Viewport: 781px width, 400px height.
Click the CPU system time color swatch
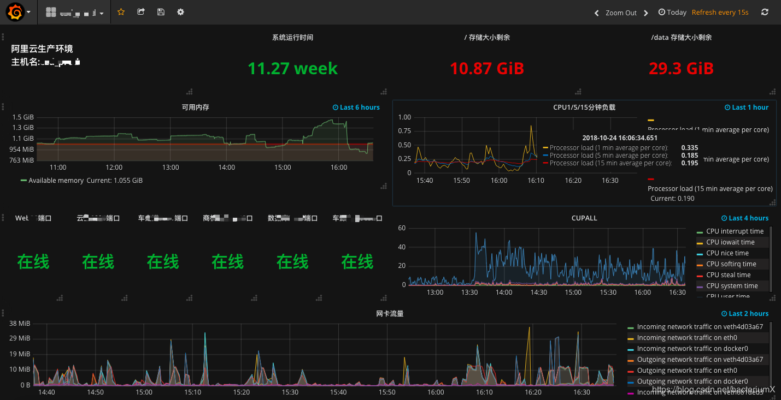pyautogui.click(x=700, y=286)
